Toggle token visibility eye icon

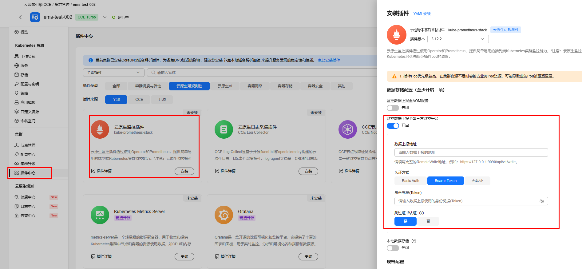541,201
